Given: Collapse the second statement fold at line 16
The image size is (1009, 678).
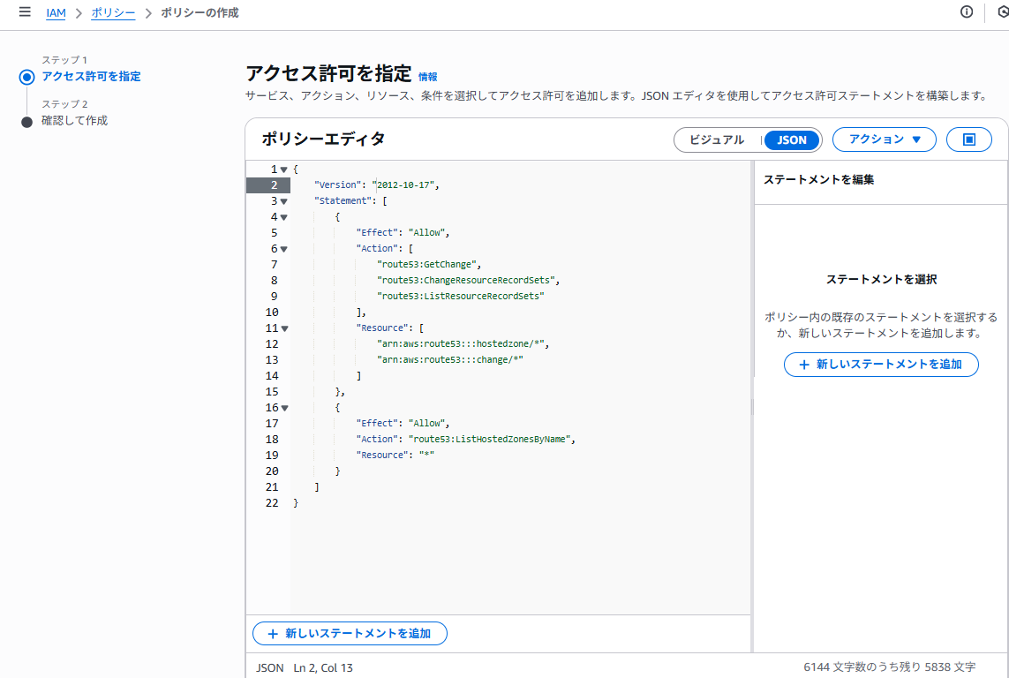Looking at the screenshot, I should point(283,407).
